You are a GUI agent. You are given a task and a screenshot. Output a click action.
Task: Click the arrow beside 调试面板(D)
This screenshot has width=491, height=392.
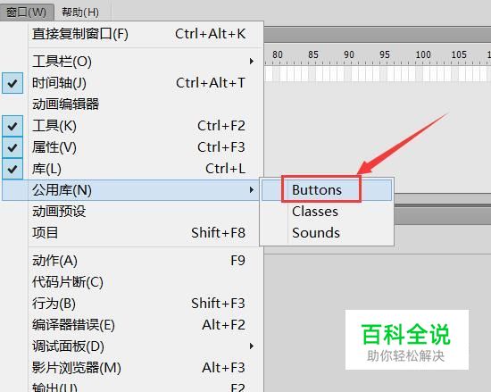click(x=252, y=346)
